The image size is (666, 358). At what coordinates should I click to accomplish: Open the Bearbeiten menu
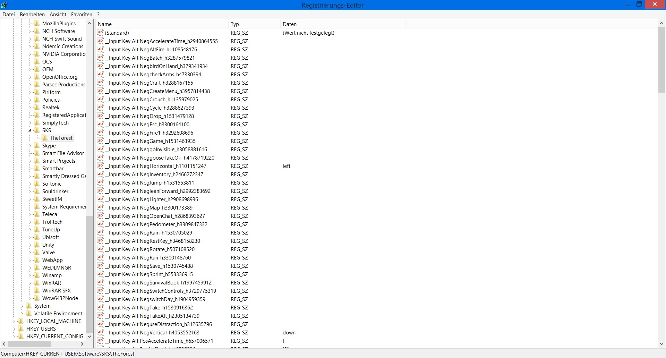pos(32,15)
